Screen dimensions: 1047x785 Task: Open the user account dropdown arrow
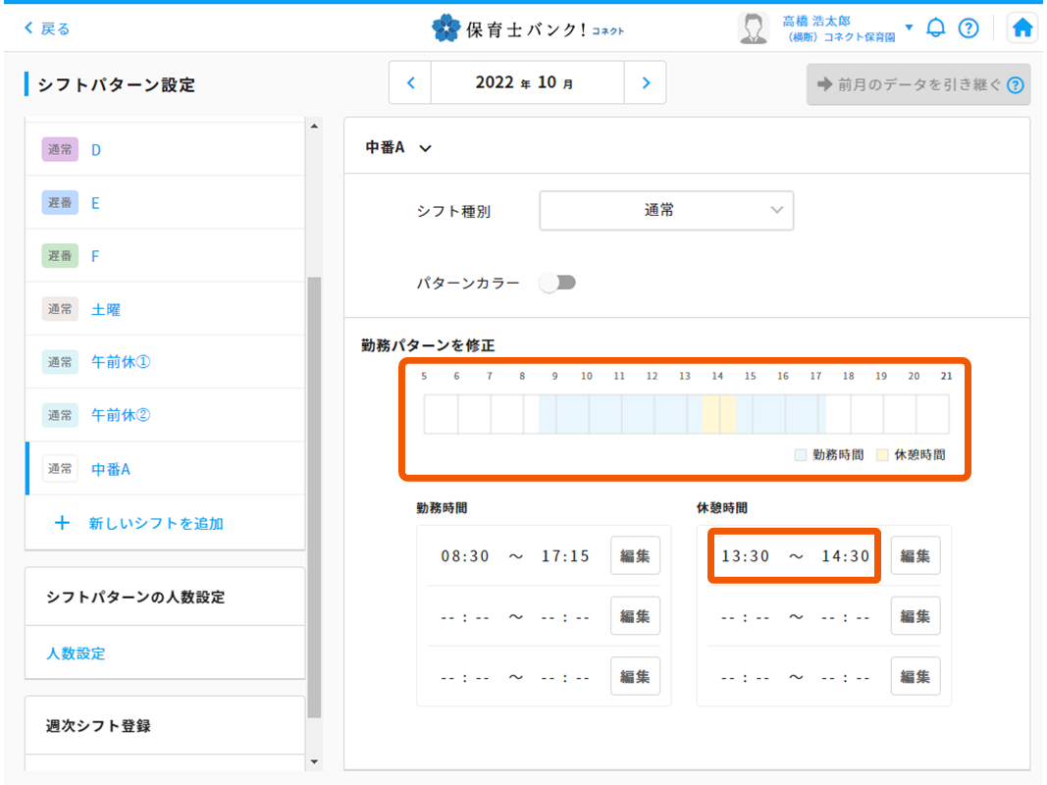tap(909, 27)
